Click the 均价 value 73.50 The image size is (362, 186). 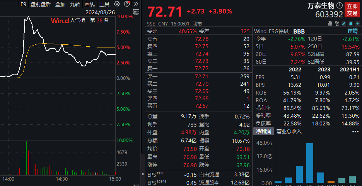190,149
